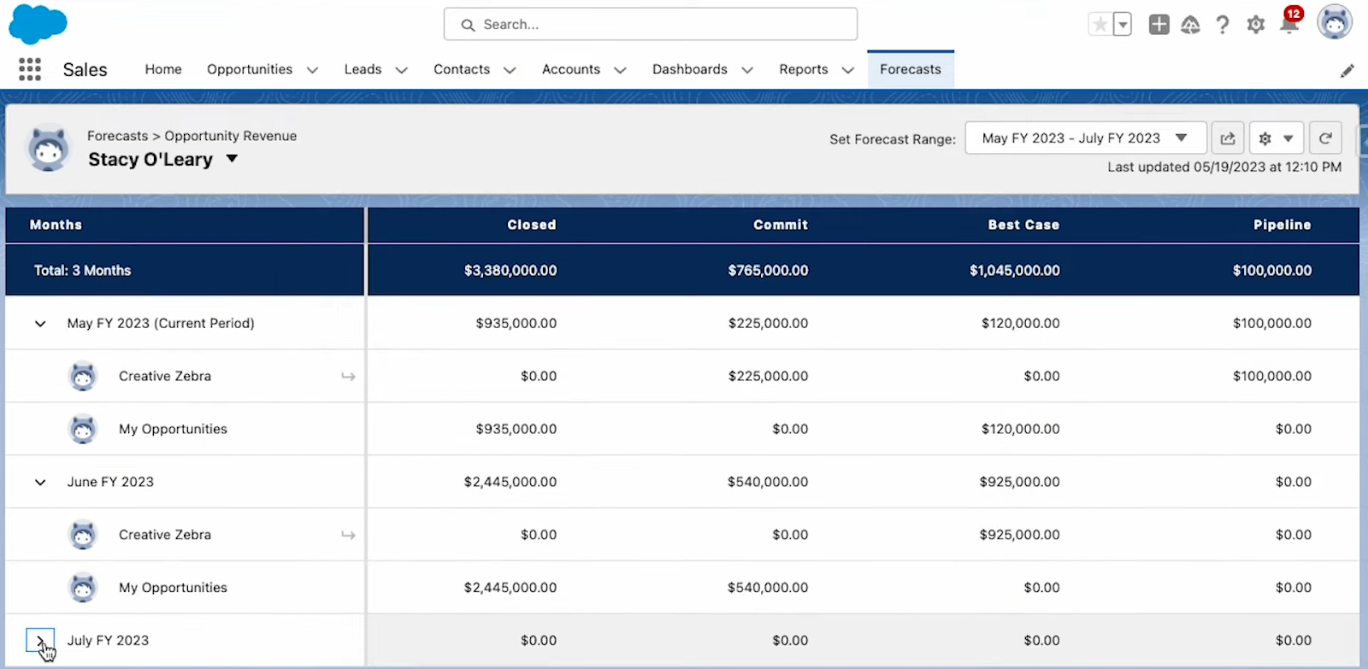Open the notifications bell icon
Image resolution: width=1368 pixels, height=669 pixels.
pos(1289,23)
